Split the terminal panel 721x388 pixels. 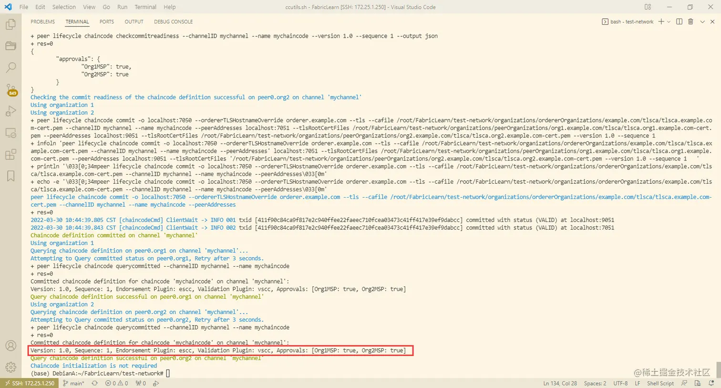(x=680, y=21)
